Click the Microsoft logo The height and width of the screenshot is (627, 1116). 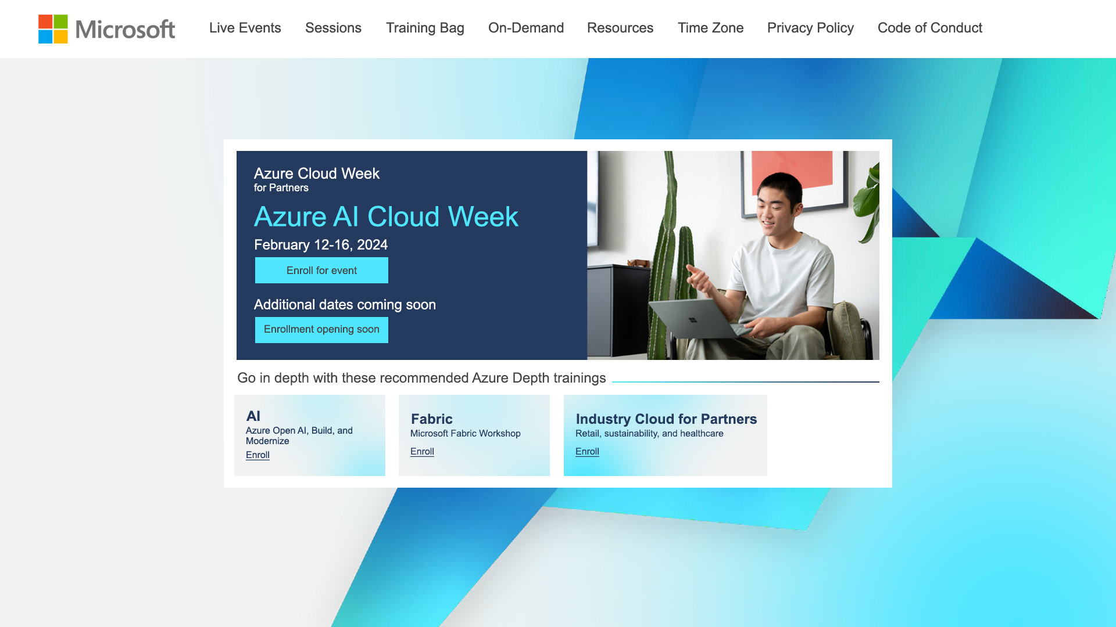106,28
